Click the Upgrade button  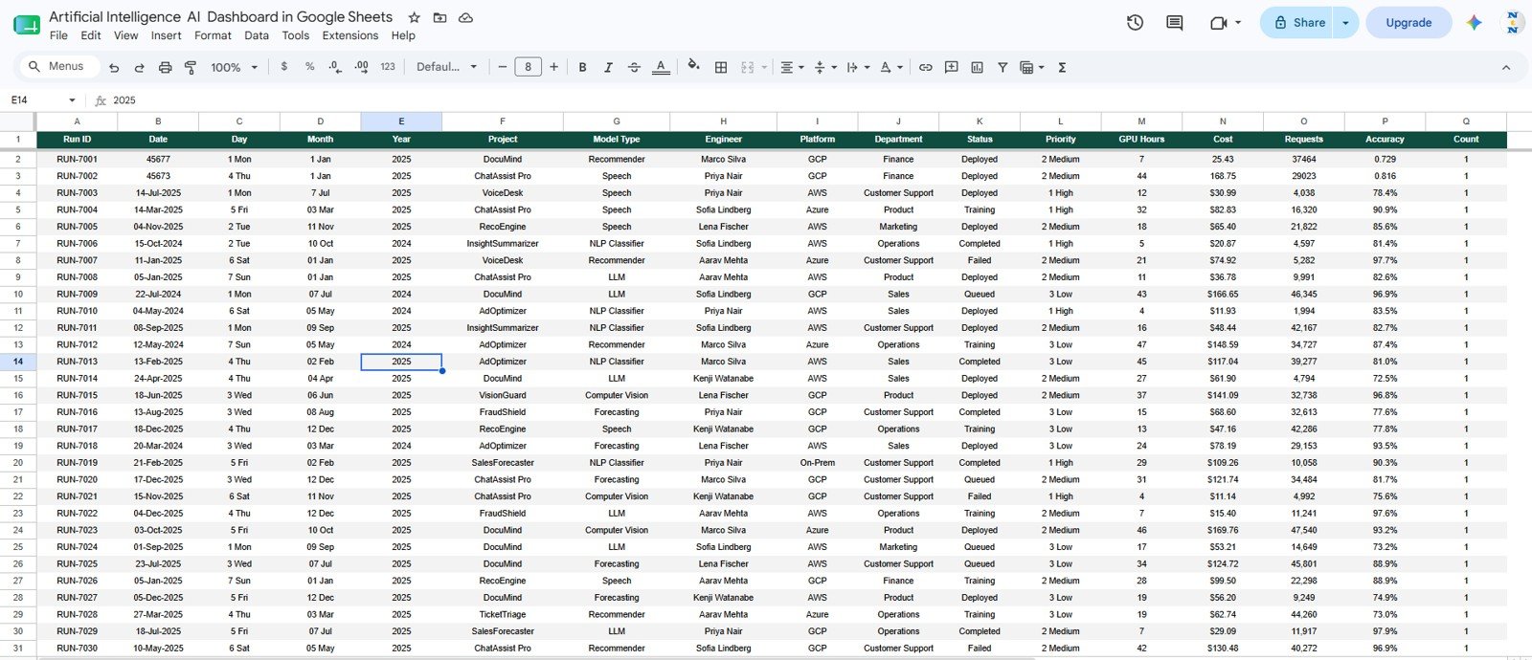click(x=1408, y=22)
